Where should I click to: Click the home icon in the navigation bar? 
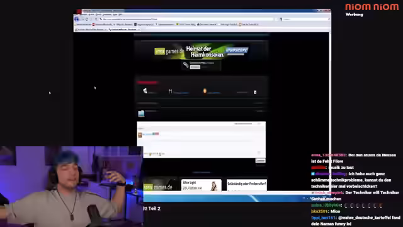tap(96, 20)
